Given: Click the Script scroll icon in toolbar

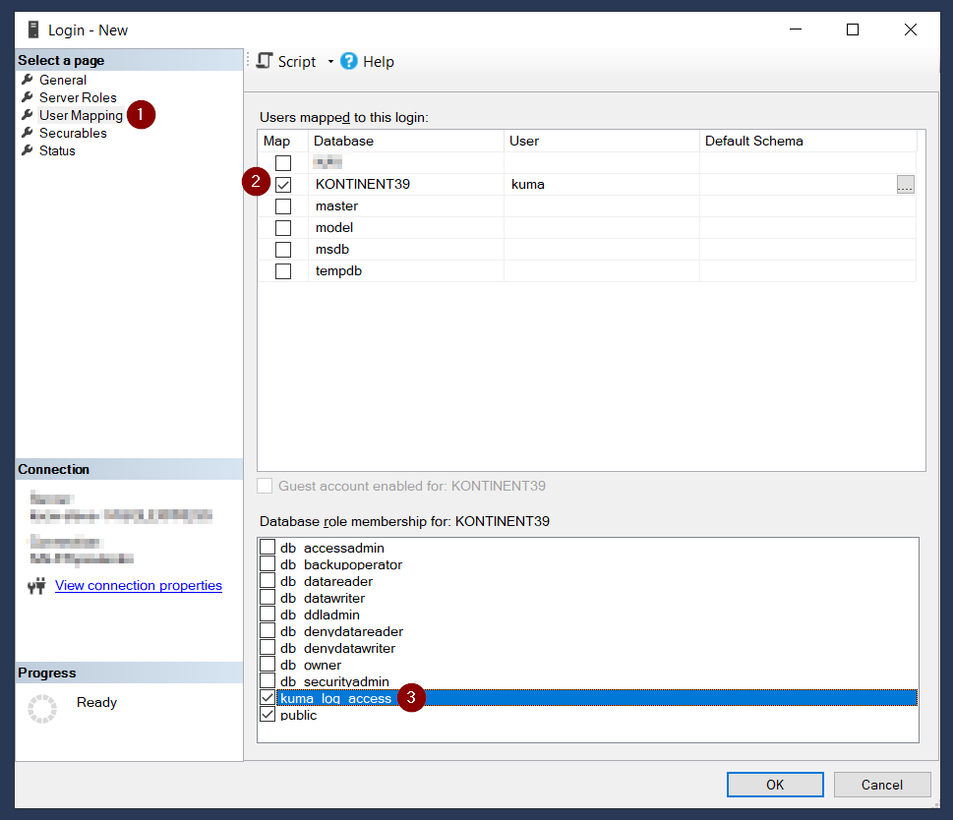Looking at the screenshot, I should (264, 61).
